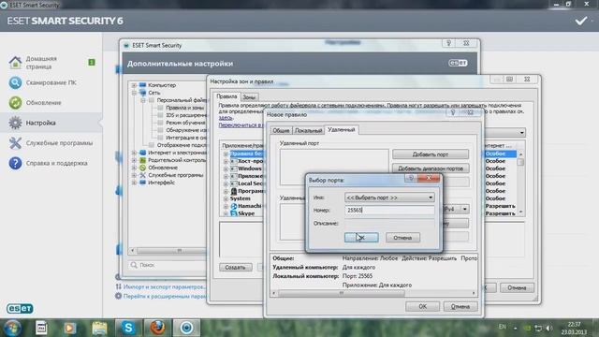Click EN language indicator in tray
This screenshot has height=337, width=599.
[502, 327]
